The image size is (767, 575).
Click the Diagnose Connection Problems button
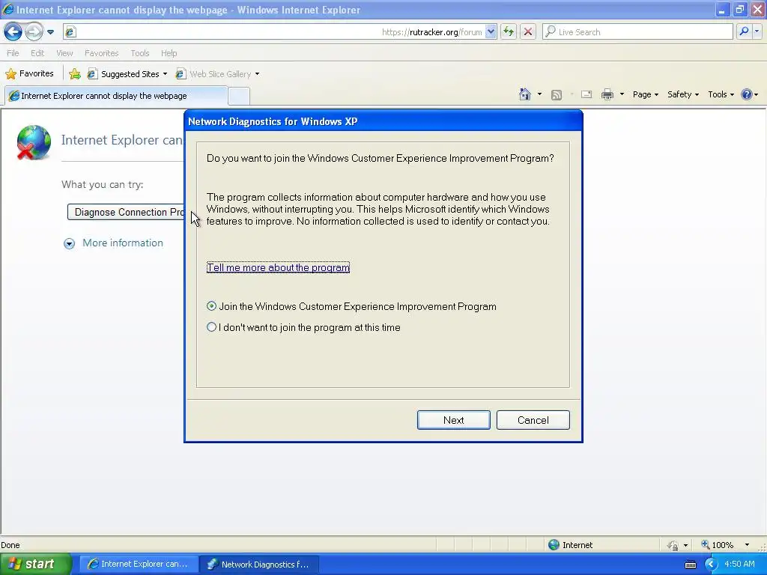pos(126,212)
